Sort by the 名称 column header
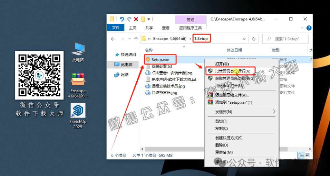Viewport: 330px width, 176px height. (x=149, y=50)
